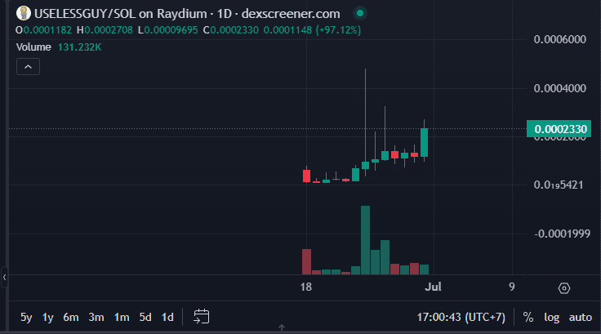Set chart range to 3m
This screenshot has height=334, width=601.
pos(96,317)
